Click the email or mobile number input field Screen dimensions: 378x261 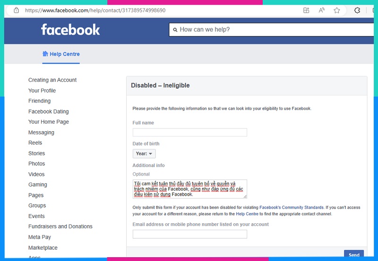[190, 234]
